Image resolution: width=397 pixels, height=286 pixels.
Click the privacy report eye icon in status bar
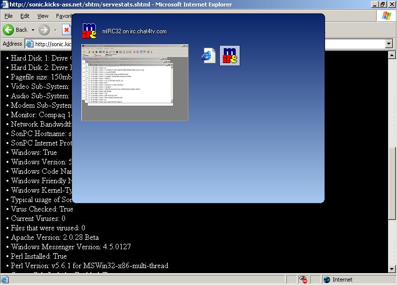(x=303, y=280)
